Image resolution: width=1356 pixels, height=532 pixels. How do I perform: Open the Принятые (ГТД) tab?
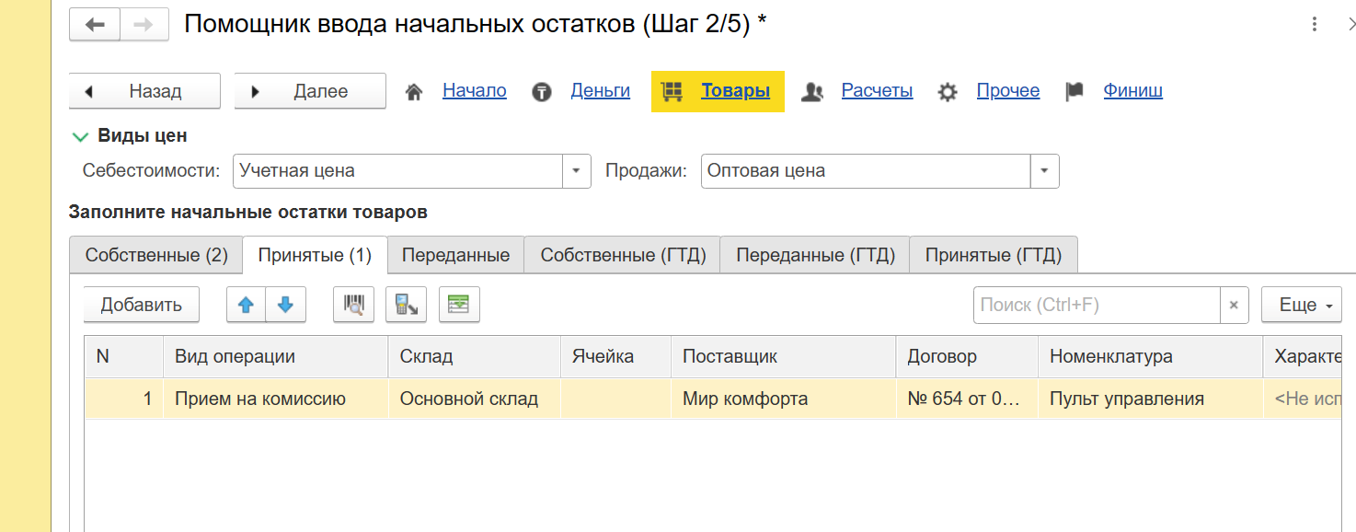pyautogui.click(x=994, y=256)
